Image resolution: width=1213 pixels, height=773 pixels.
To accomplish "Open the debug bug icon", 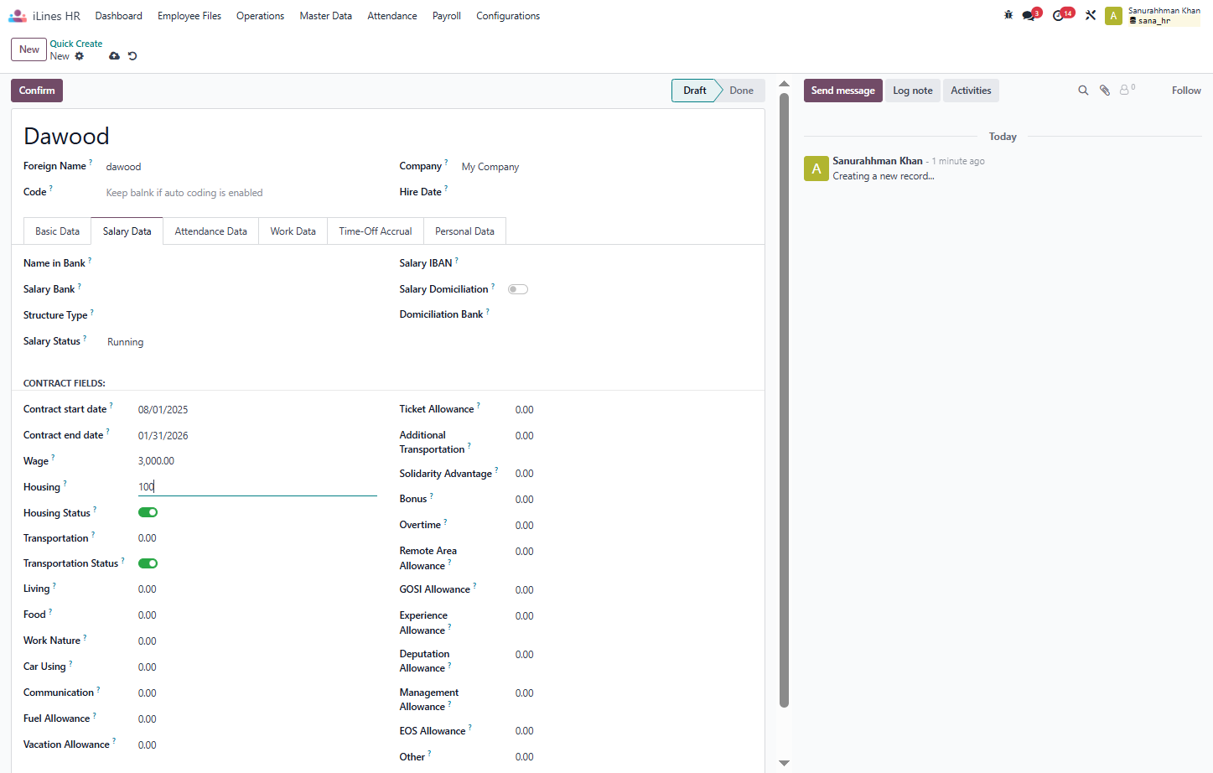I will (1008, 15).
